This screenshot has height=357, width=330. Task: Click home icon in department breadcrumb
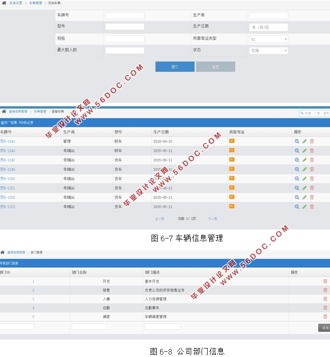pos(2,252)
